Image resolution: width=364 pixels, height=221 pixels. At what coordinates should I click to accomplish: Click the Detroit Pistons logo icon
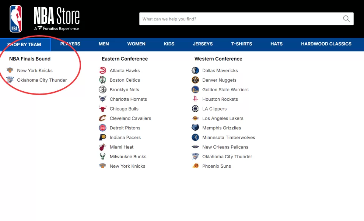pos(103,128)
